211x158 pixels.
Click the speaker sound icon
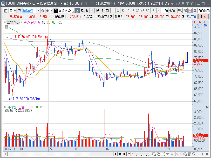point(48,10)
